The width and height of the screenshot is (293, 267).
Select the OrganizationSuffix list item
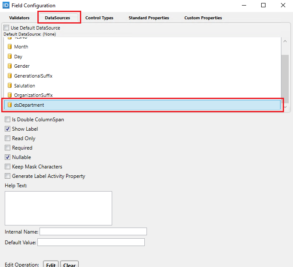pyautogui.click(x=142, y=95)
